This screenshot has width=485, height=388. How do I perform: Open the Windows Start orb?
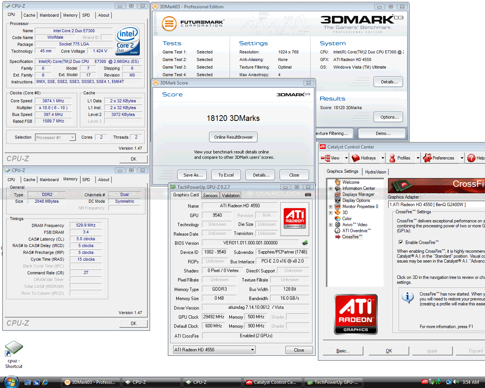[10, 382]
